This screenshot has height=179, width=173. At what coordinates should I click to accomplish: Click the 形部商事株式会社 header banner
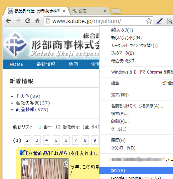click(x=51, y=44)
